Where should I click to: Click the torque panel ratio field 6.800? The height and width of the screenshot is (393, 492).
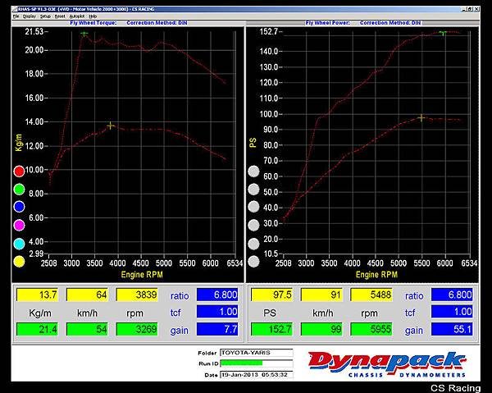(217, 295)
